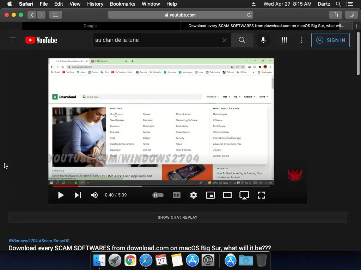Go to YouTube home via logo
Screen dimensions: 361x270
[x=41, y=40]
